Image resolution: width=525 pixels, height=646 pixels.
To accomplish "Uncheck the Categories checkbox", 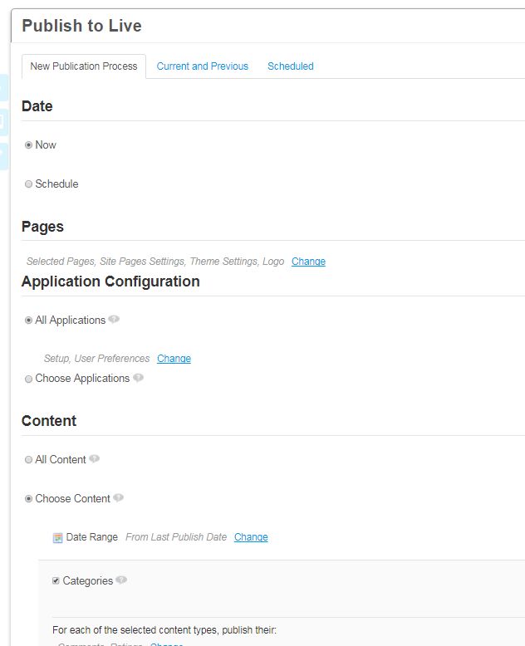I will click(x=56, y=580).
